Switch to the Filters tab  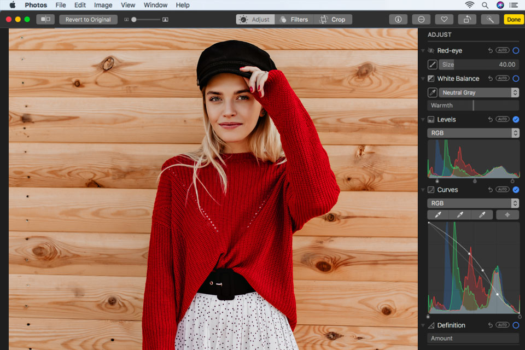click(x=294, y=20)
